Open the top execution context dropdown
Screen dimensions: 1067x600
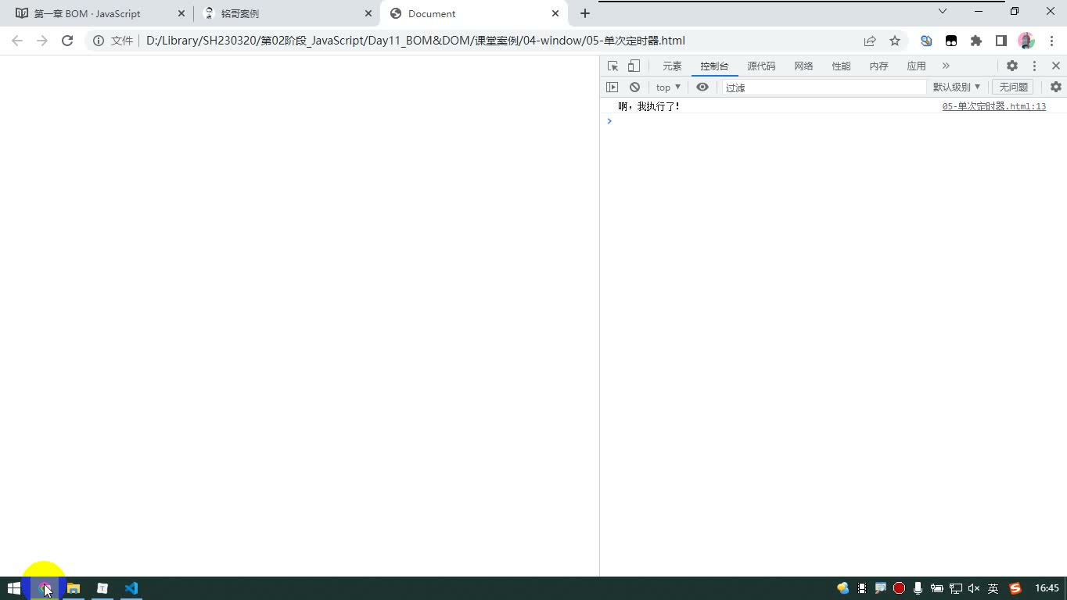pos(668,87)
